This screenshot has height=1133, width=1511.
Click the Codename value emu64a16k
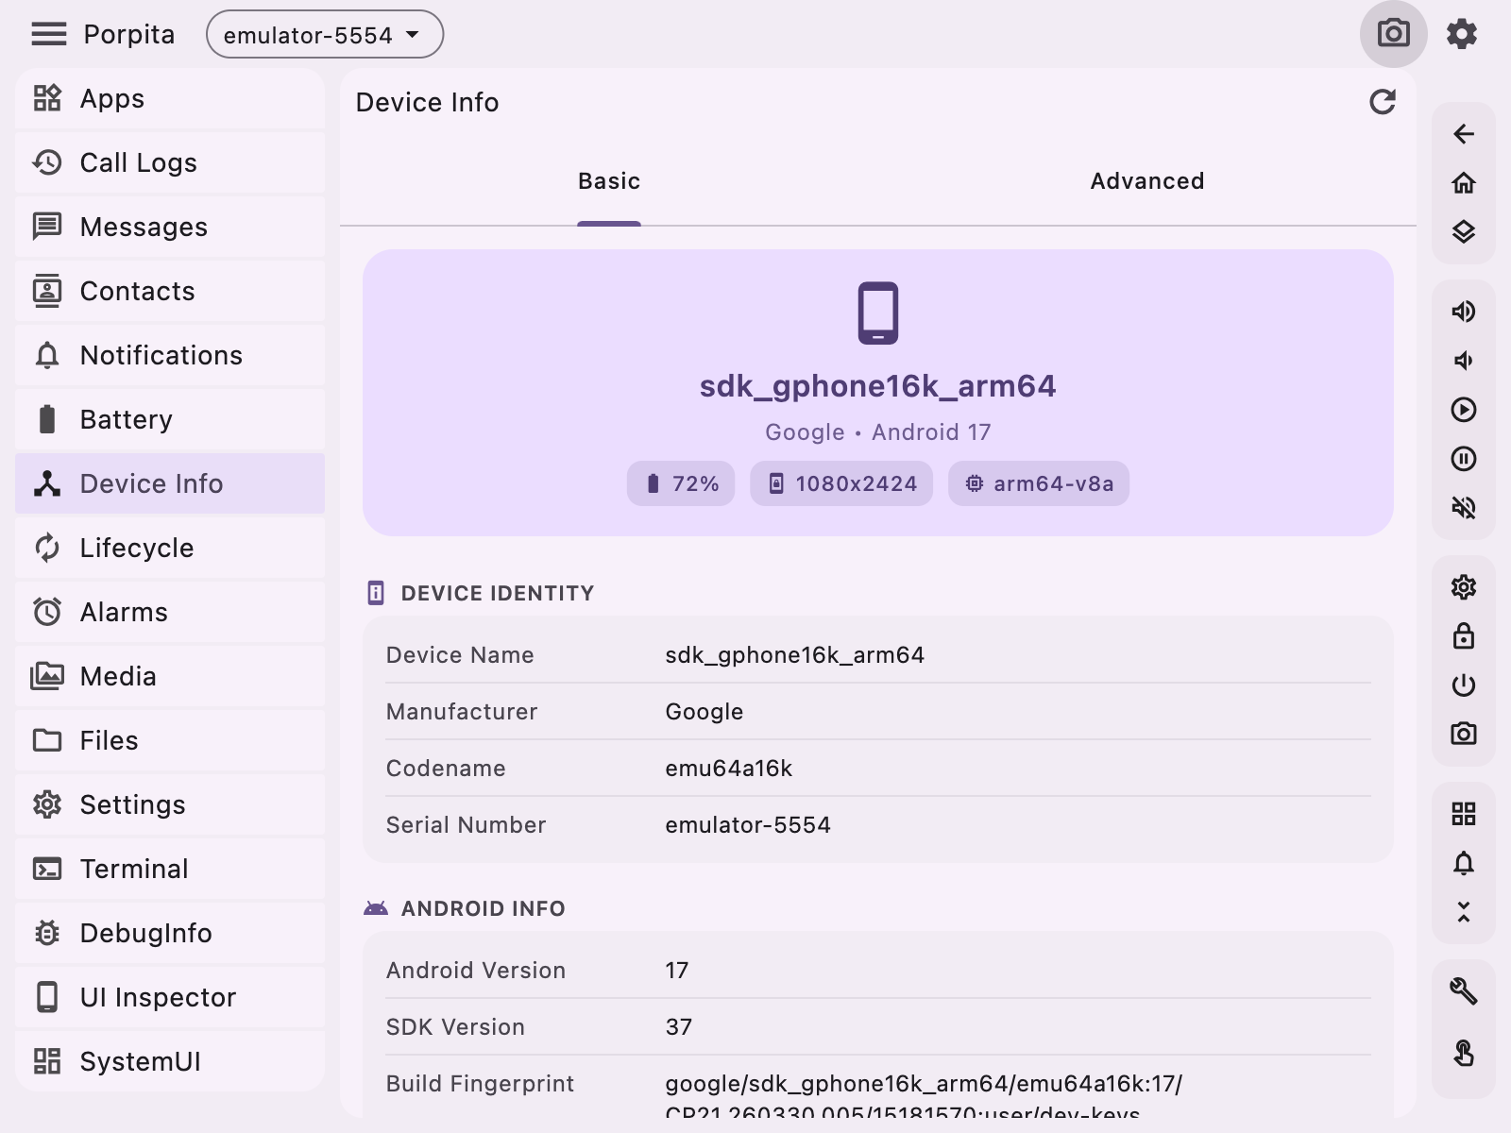click(x=728, y=769)
